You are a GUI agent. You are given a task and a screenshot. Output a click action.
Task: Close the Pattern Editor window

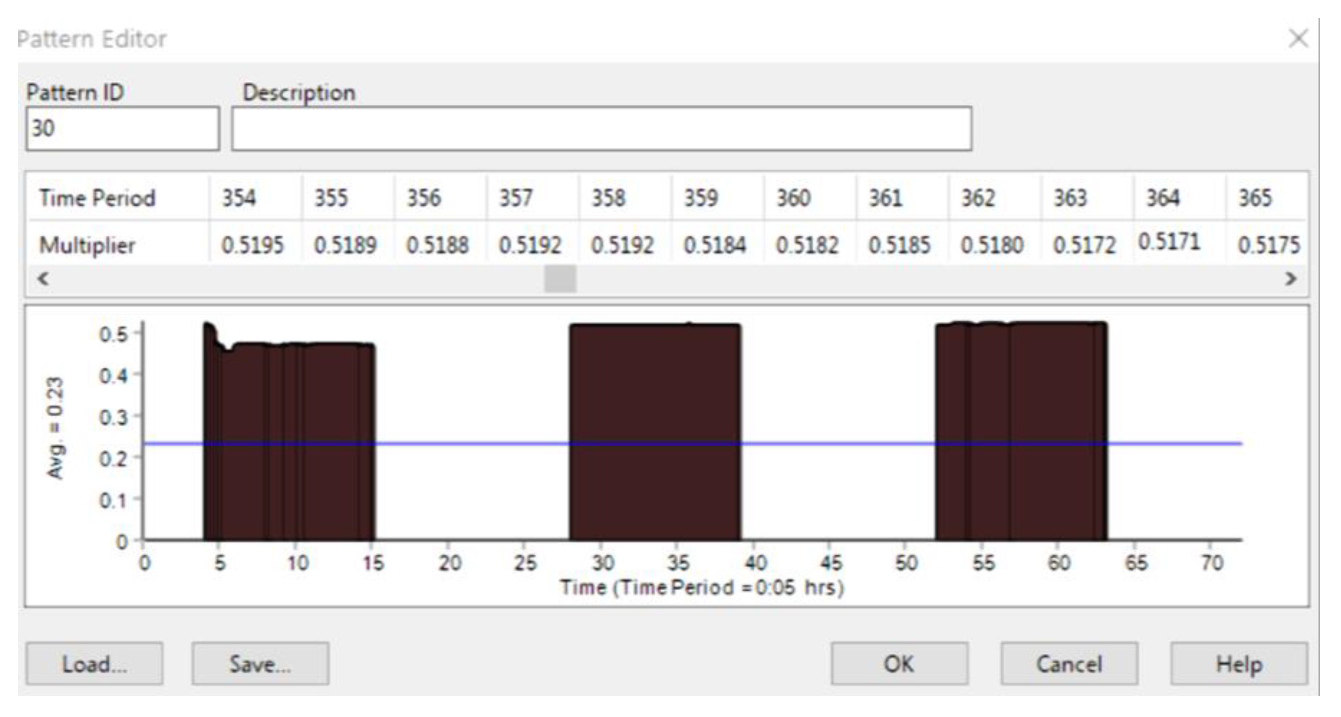point(1298,38)
